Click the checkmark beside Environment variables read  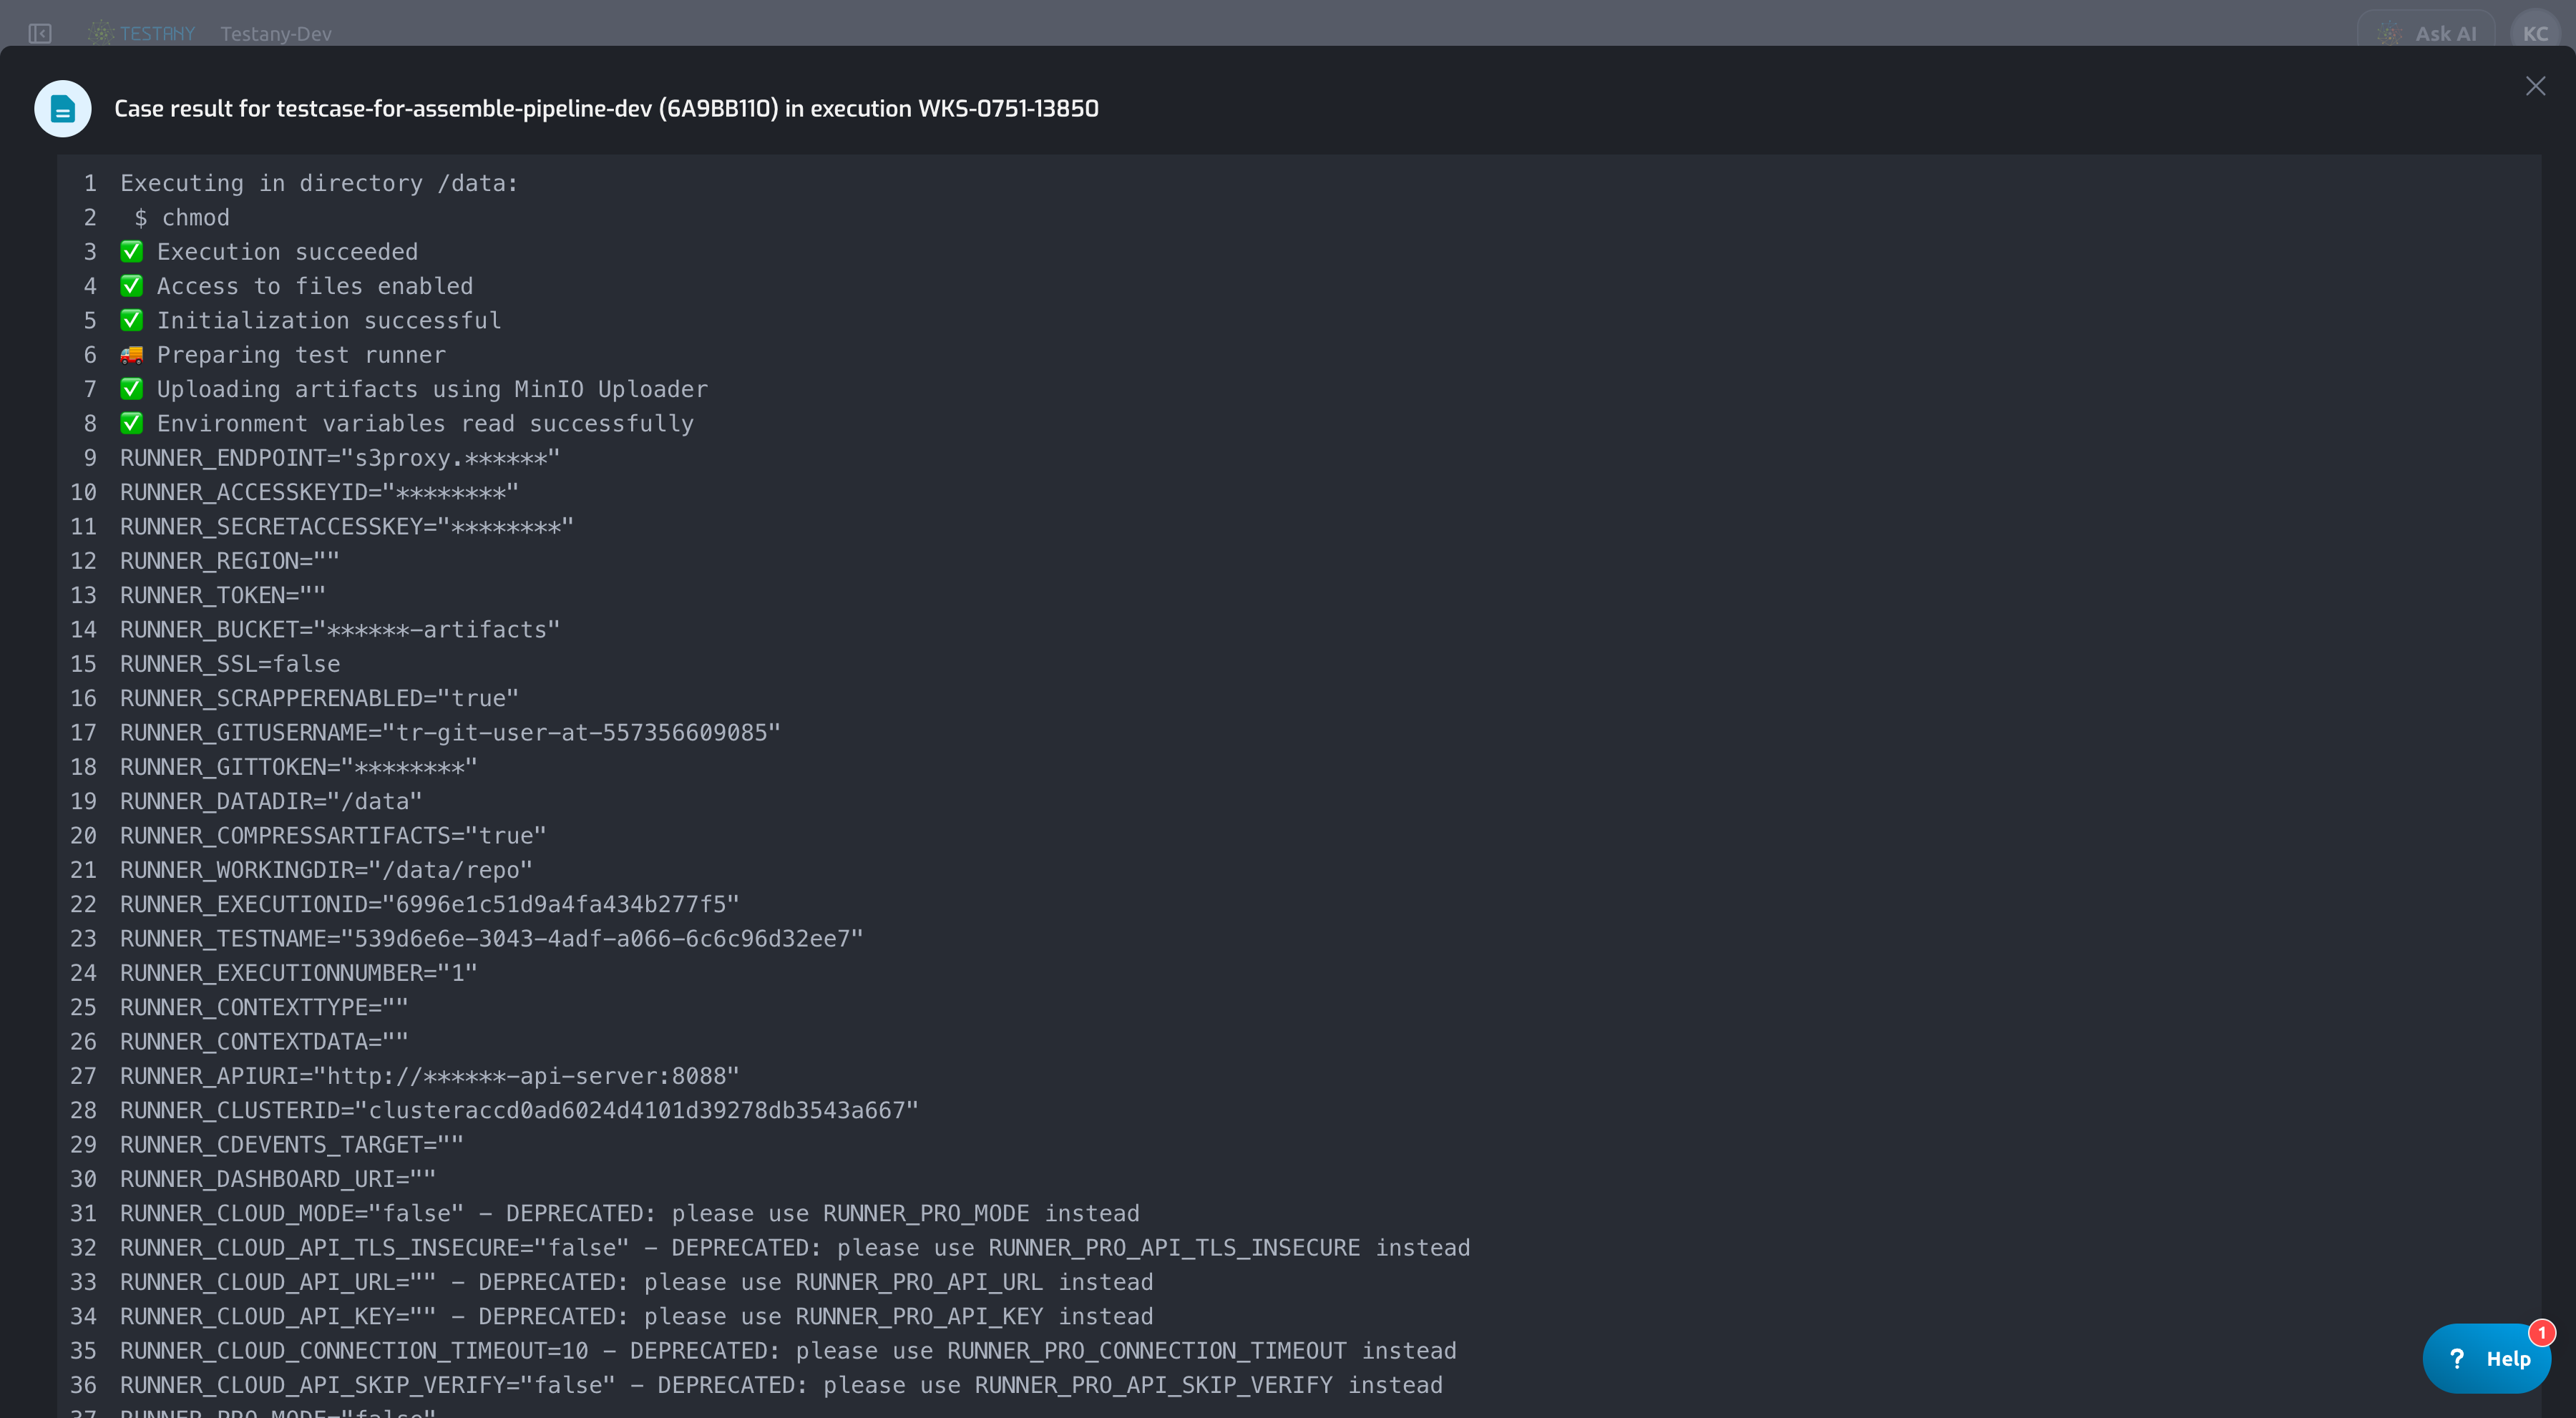click(x=131, y=423)
